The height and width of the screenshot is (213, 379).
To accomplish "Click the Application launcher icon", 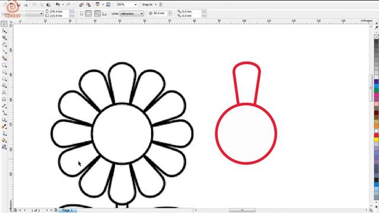I will (x=98, y=4).
